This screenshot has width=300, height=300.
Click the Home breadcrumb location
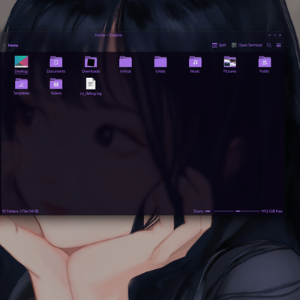click(x=13, y=46)
